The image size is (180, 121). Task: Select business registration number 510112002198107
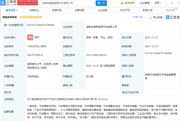(x=97, y=55)
